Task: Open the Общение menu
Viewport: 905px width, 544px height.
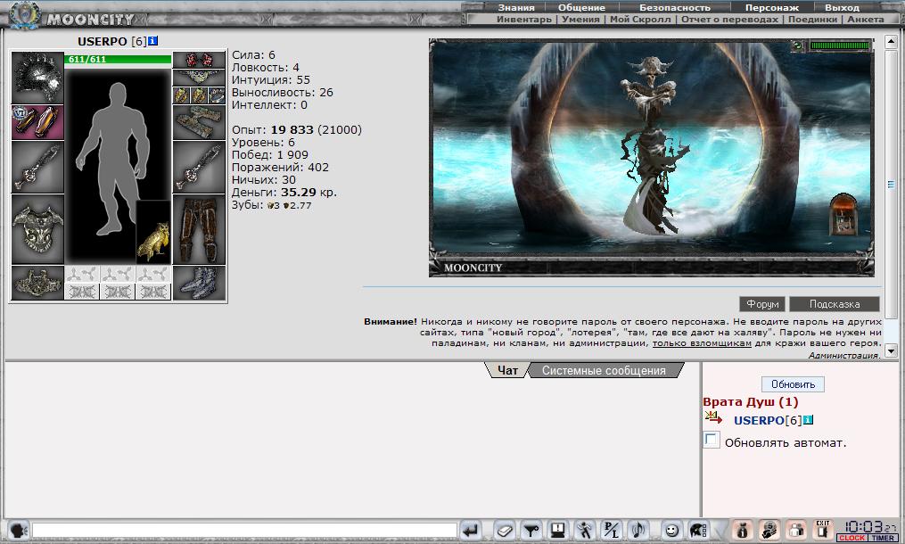Action: pyautogui.click(x=581, y=7)
